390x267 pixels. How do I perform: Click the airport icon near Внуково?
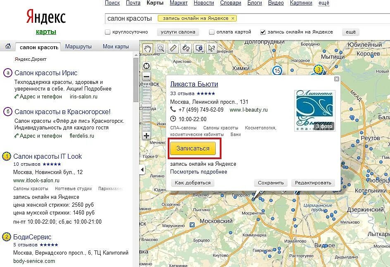pyautogui.click(x=192, y=225)
